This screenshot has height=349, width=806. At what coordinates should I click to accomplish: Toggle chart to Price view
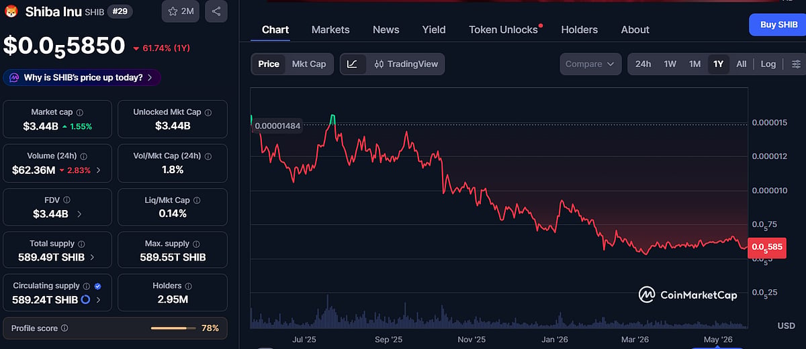pos(269,64)
